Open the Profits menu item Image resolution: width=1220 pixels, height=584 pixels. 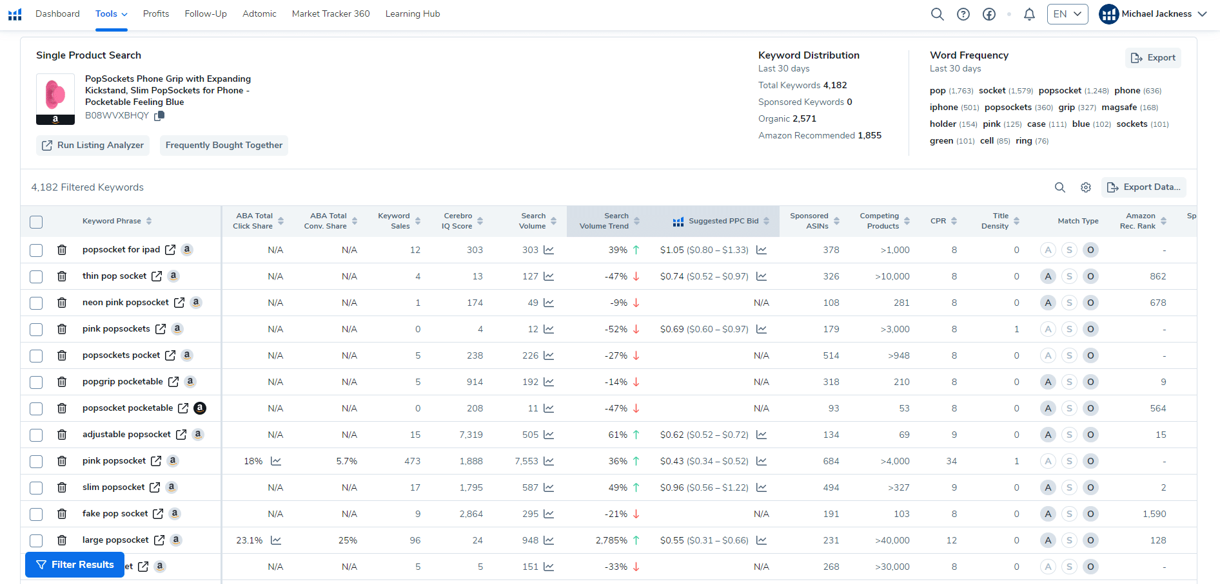tap(156, 14)
